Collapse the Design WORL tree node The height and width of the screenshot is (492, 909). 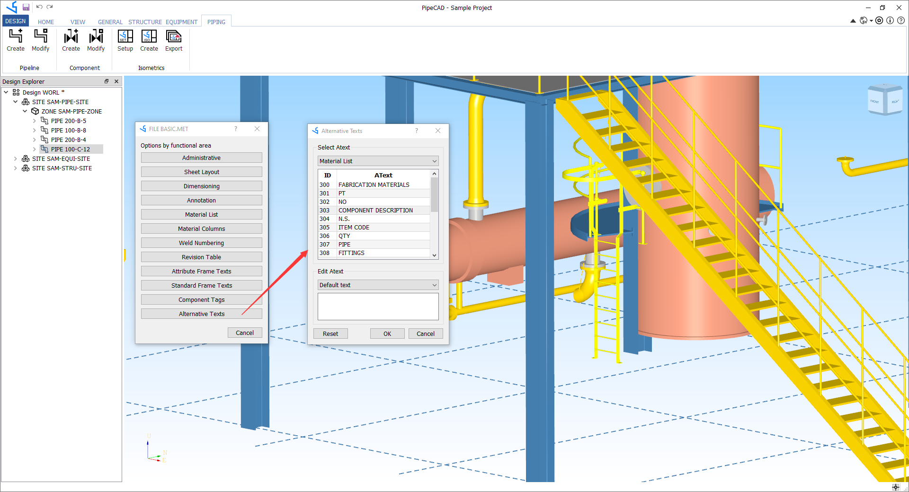(x=6, y=92)
